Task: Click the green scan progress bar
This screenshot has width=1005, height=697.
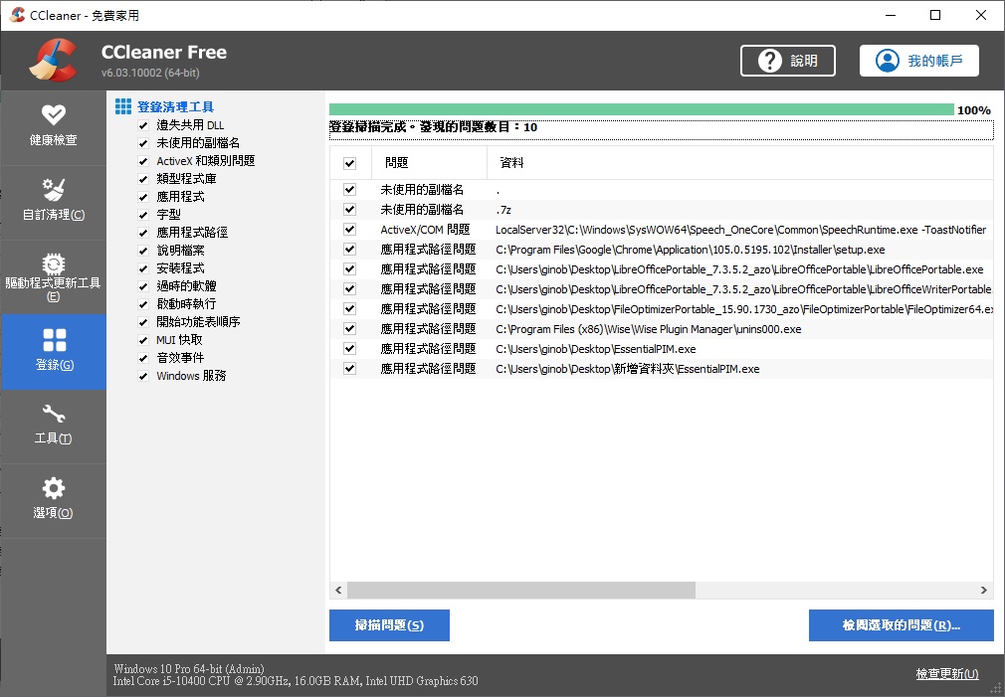Action: coord(642,110)
